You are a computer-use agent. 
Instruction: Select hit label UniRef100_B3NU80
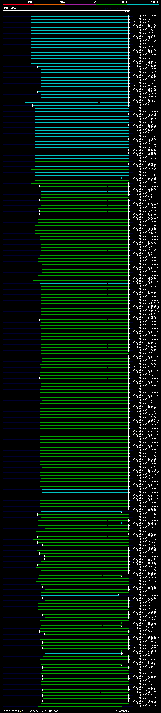(x=144, y=294)
